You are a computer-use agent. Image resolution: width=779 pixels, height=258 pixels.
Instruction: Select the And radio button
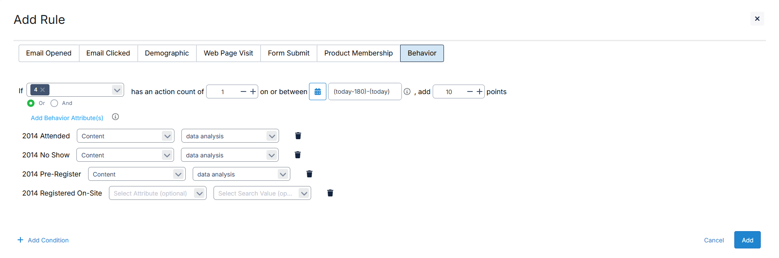[54, 103]
